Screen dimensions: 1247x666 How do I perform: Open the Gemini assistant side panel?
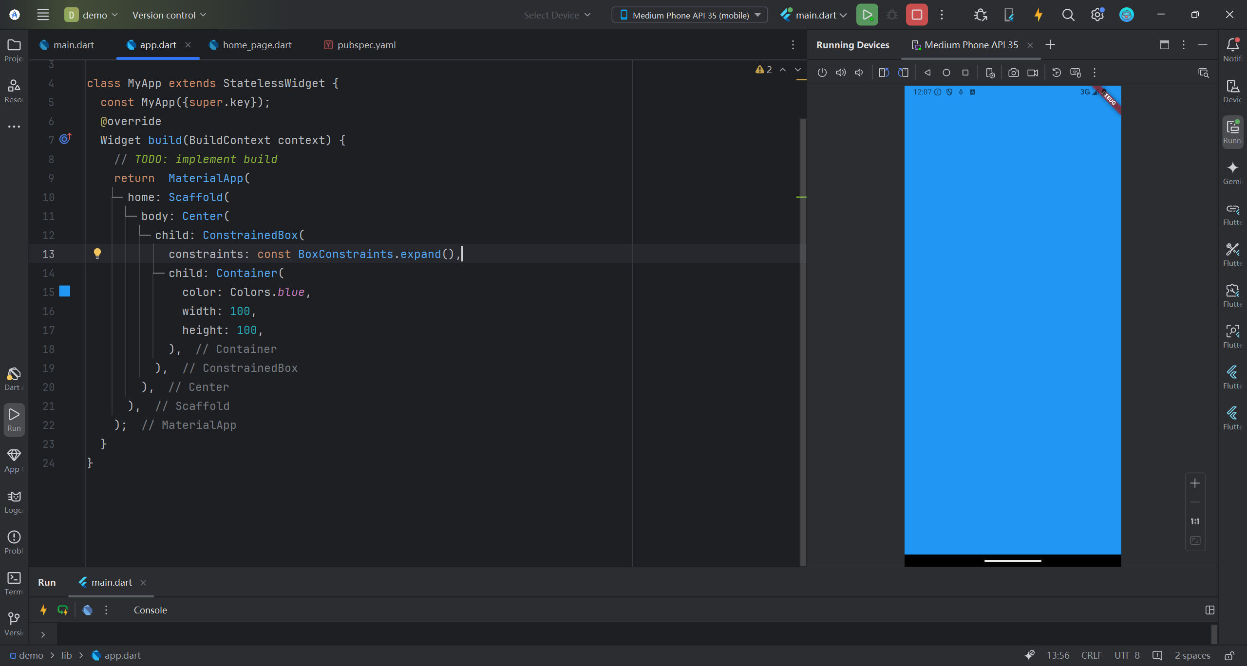point(1232,173)
